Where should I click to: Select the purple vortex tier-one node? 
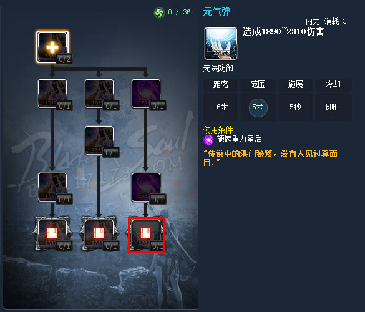point(146,94)
